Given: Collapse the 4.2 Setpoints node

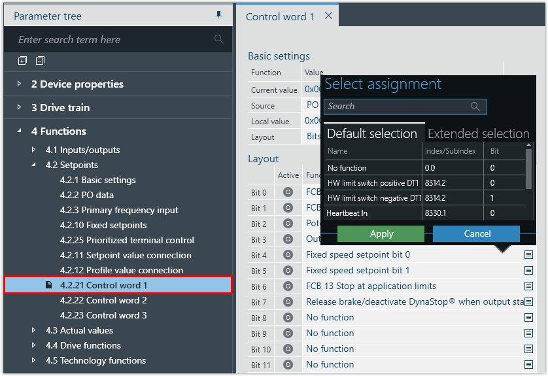Looking at the screenshot, I should point(34,165).
